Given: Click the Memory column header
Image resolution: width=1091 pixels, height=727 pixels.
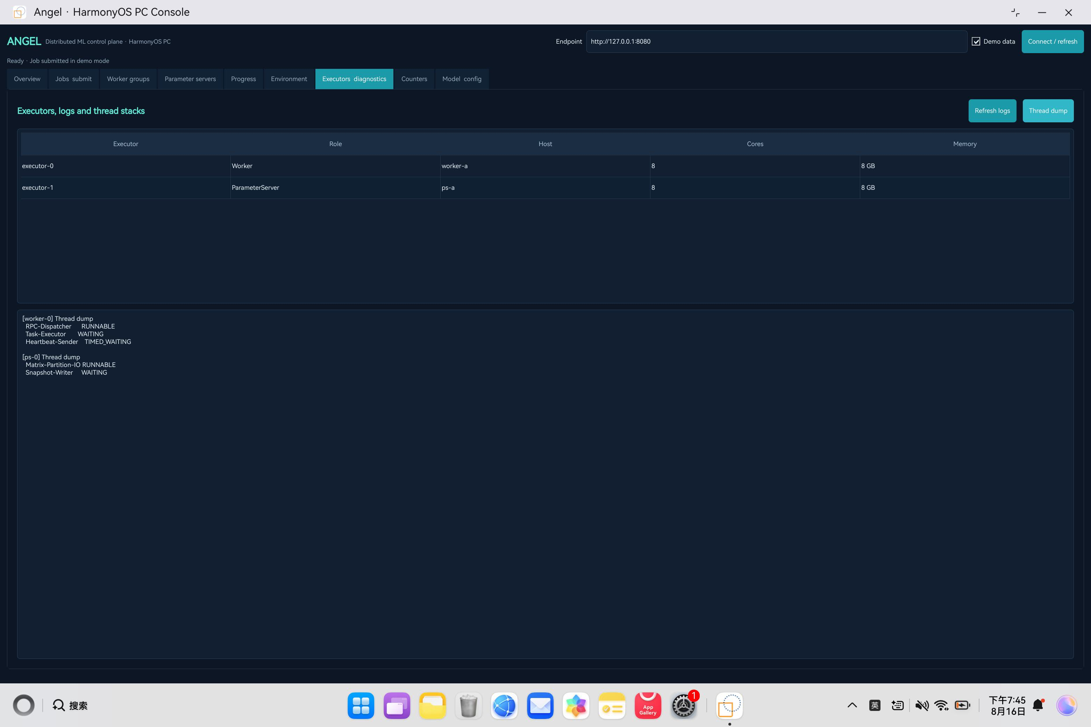Looking at the screenshot, I should pos(965,144).
